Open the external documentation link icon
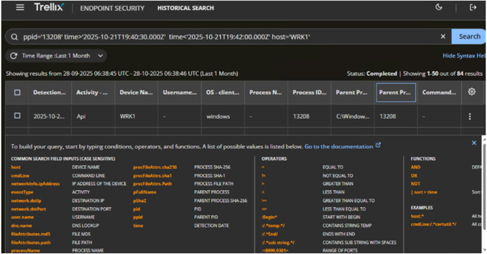Viewport: 487px width, 254px height. [x=378, y=145]
